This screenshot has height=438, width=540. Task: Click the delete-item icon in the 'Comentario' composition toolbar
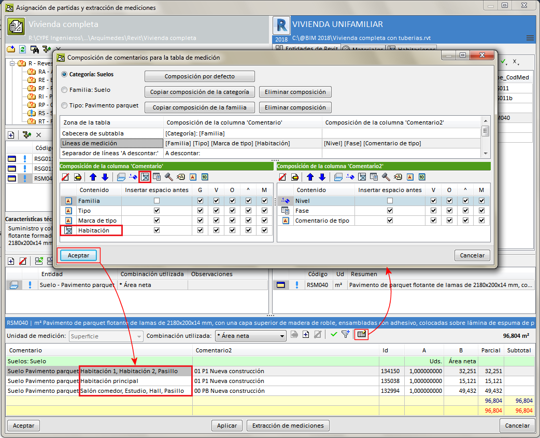click(x=65, y=177)
